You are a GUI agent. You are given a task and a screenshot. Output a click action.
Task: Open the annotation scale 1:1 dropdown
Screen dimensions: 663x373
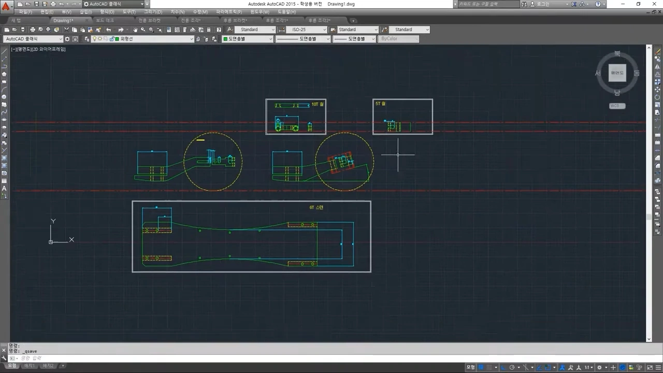[589, 367]
